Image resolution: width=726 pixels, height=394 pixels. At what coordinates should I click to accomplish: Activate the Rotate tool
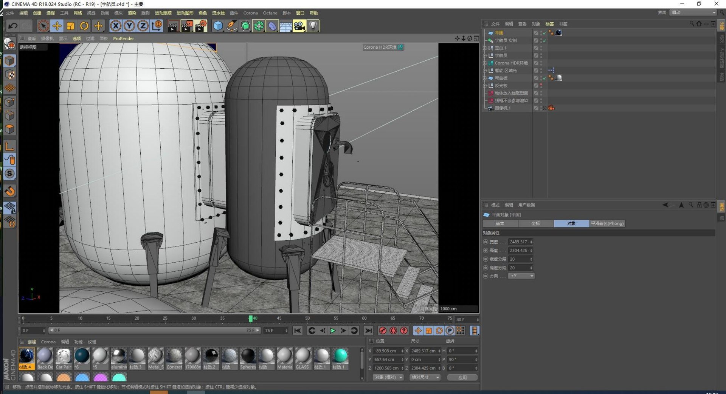tap(84, 26)
